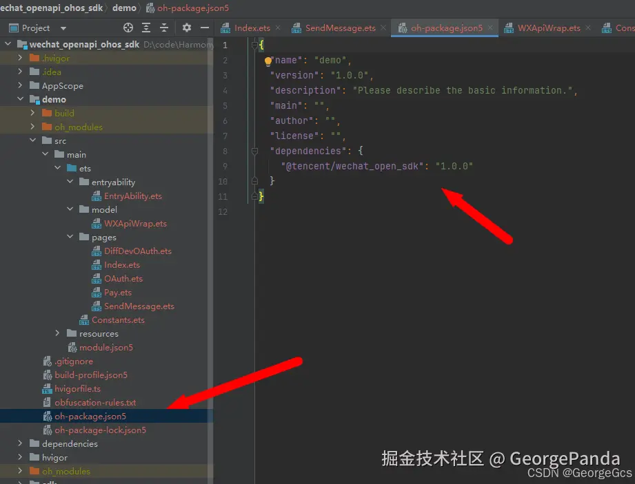This screenshot has width=635, height=484.
Task: Expand the hvigor folder near bottom
Action: pyautogui.click(x=20, y=457)
